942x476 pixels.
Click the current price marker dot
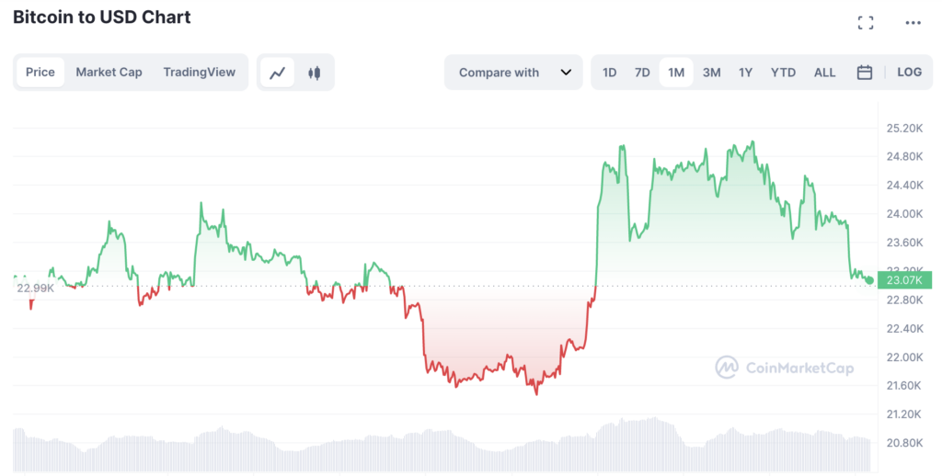coord(869,280)
